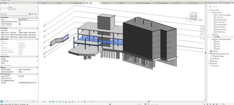Screen dimensions: 234x105
Task: Open Rebar Schedule in Project Browser
Action: [x=219, y=56]
